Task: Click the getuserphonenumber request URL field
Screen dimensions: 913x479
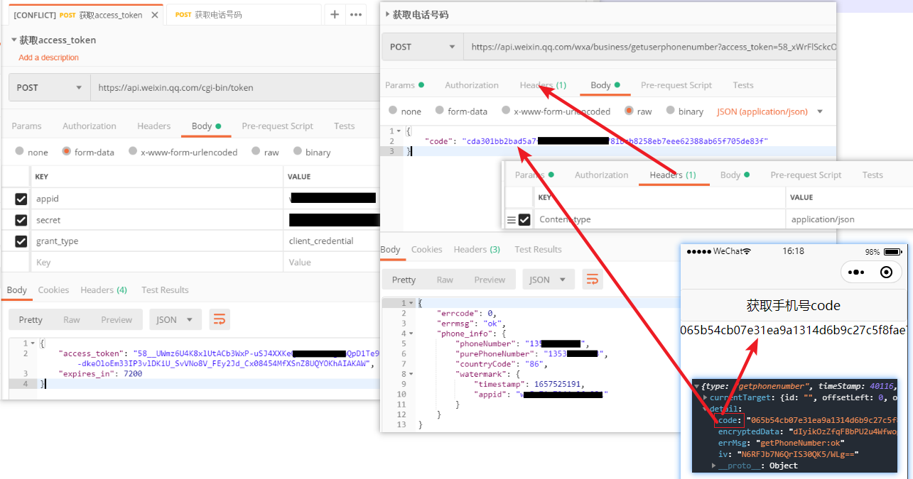Action: 647,45
